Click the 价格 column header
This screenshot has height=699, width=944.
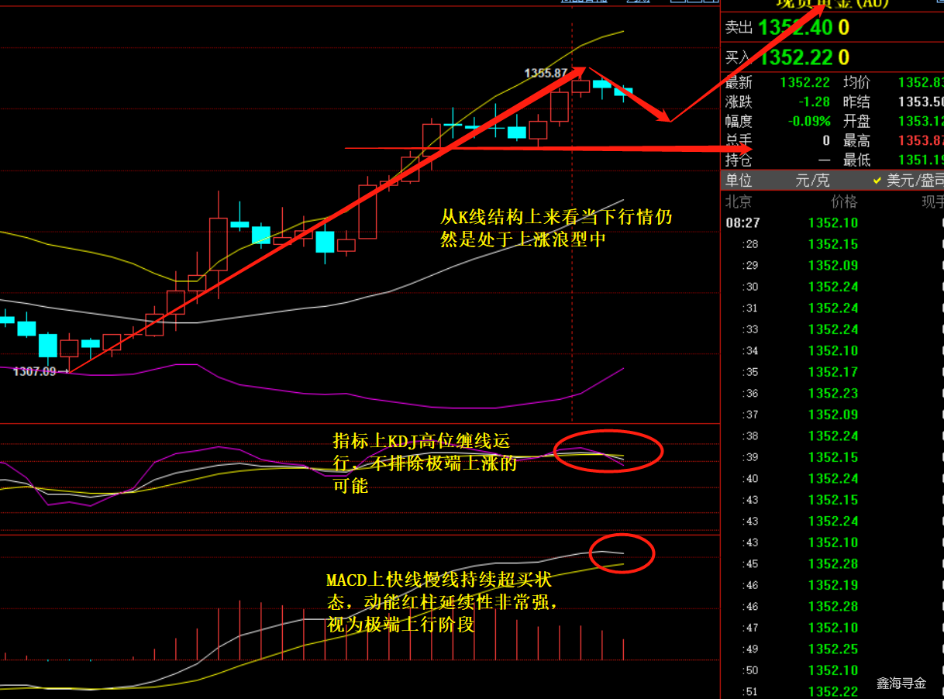coord(844,201)
